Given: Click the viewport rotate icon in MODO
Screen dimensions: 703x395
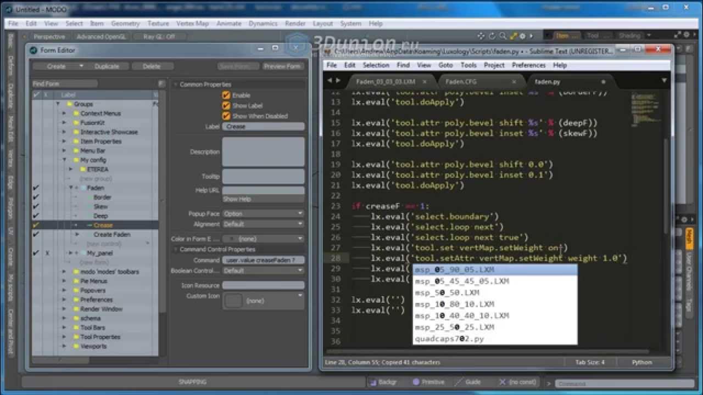Looking at the screenshot, I should pos(492,36).
